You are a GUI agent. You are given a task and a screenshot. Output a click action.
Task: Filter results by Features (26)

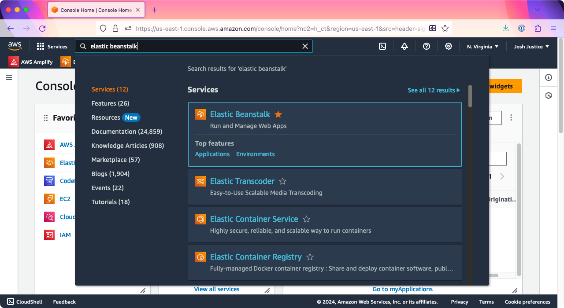coord(110,103)
